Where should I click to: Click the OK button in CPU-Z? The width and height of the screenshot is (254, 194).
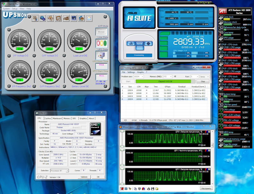click(98, 177)
